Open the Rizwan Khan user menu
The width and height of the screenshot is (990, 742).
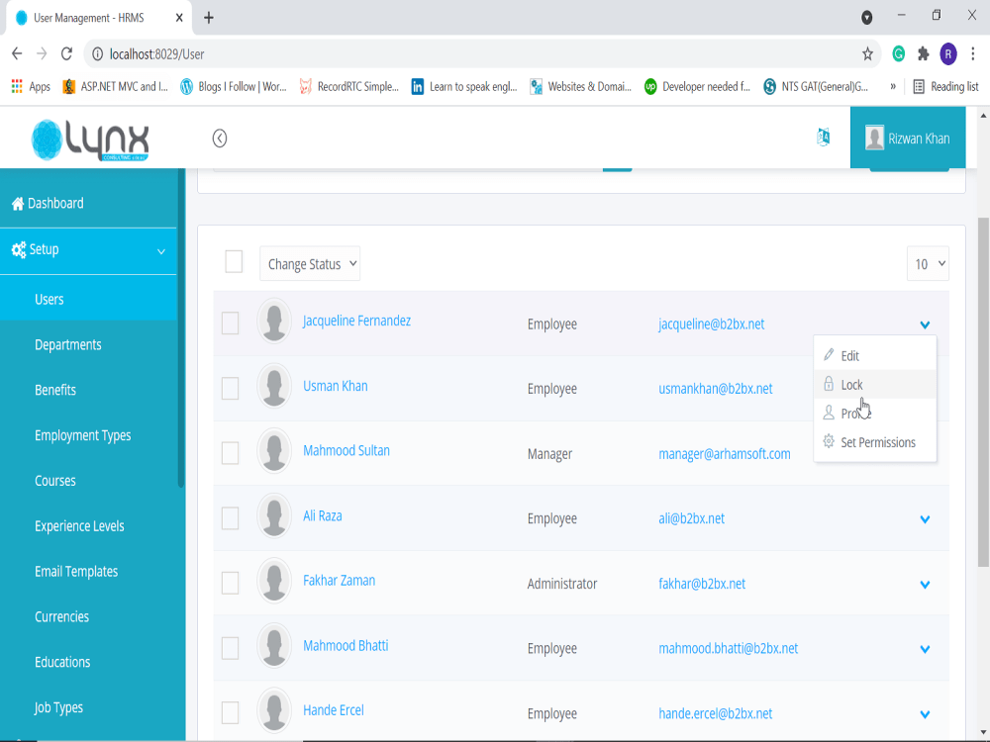pyautogui.click(x=907, y=138)
